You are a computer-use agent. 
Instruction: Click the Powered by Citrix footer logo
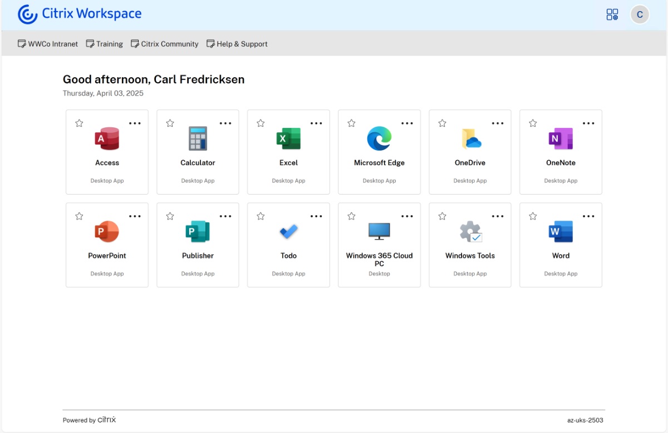point(89,420)
